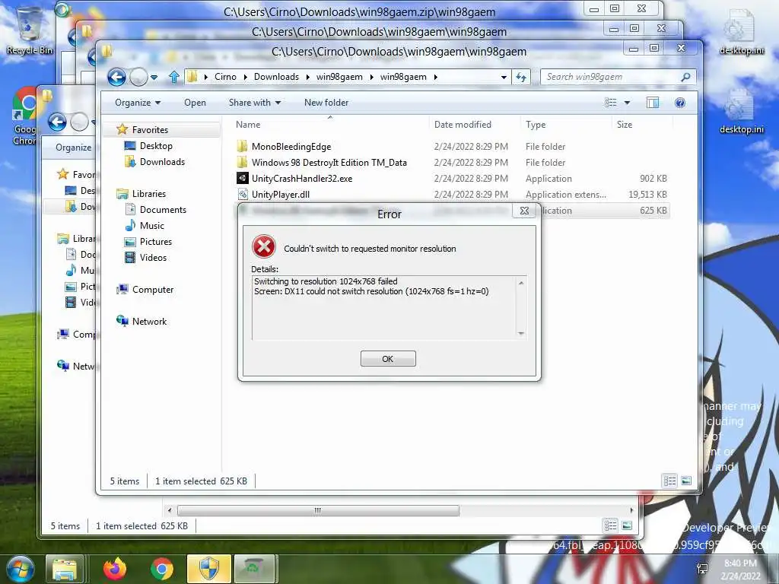Click OK in the Error dialog
779x584 pixels.
[388, 359]
